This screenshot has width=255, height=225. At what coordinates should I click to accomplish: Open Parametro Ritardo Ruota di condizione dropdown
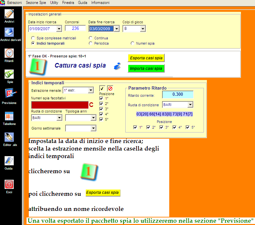tap(190, 104)
